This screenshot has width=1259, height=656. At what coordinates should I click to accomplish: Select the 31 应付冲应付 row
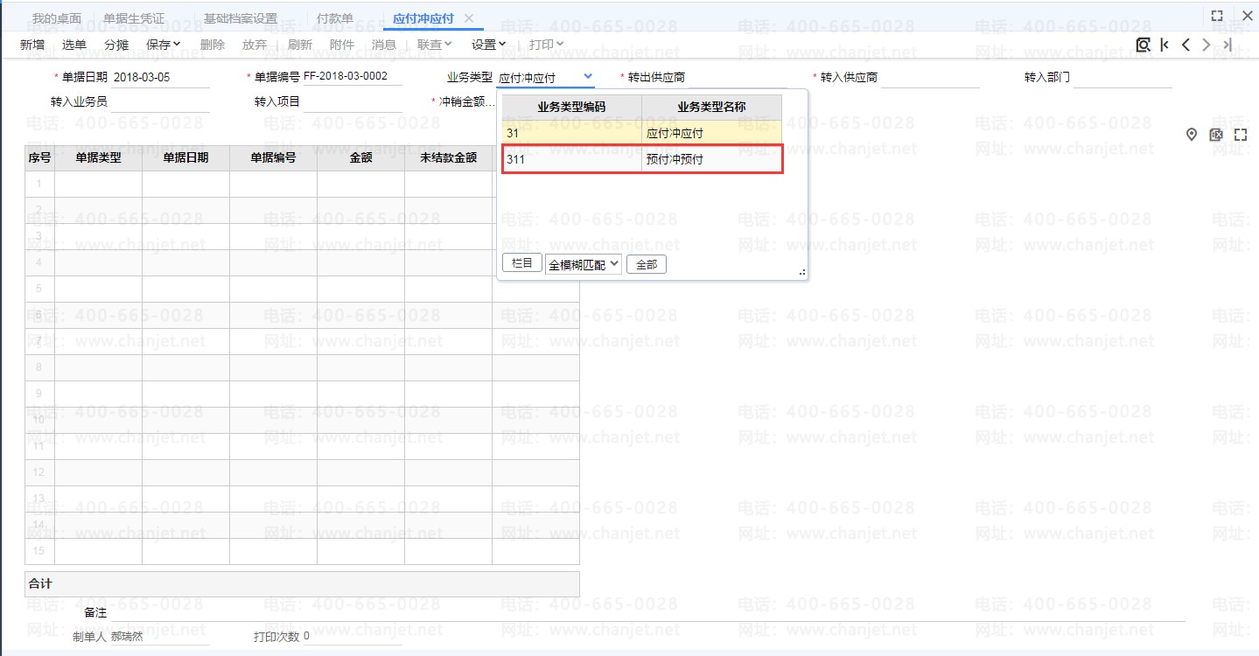point(642,134)
